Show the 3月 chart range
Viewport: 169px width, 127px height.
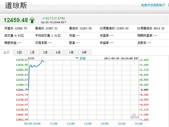tap(45, 53)
